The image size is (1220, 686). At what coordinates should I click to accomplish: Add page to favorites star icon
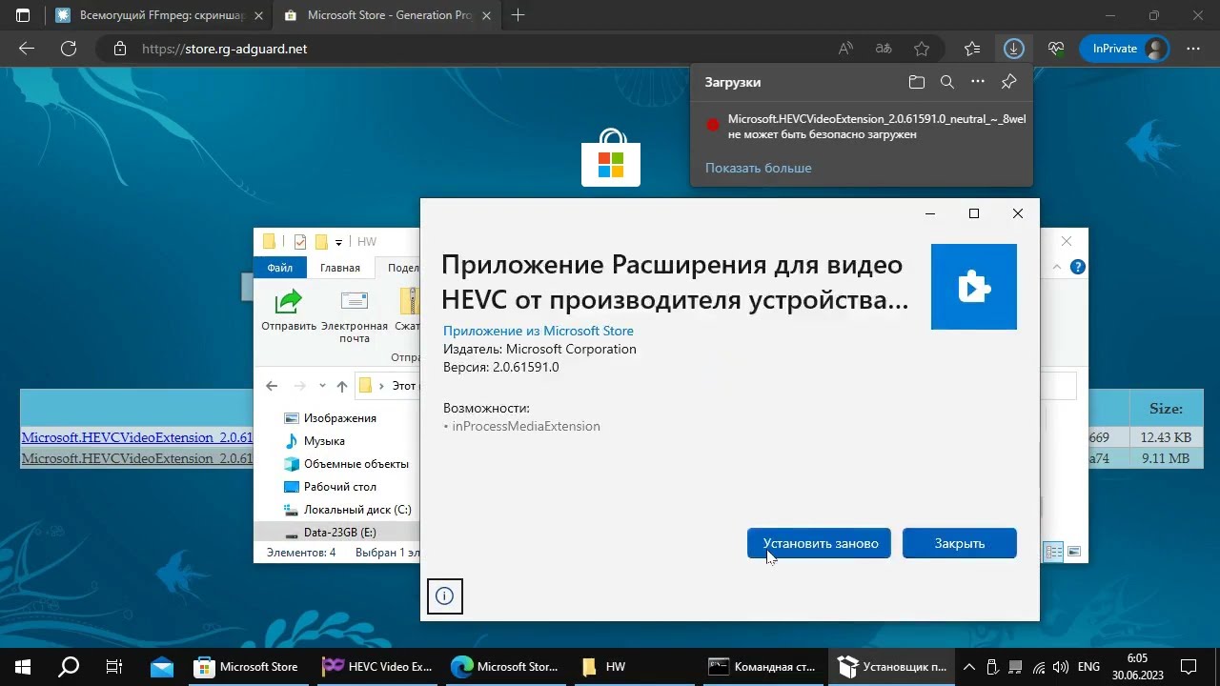(922, 49)
